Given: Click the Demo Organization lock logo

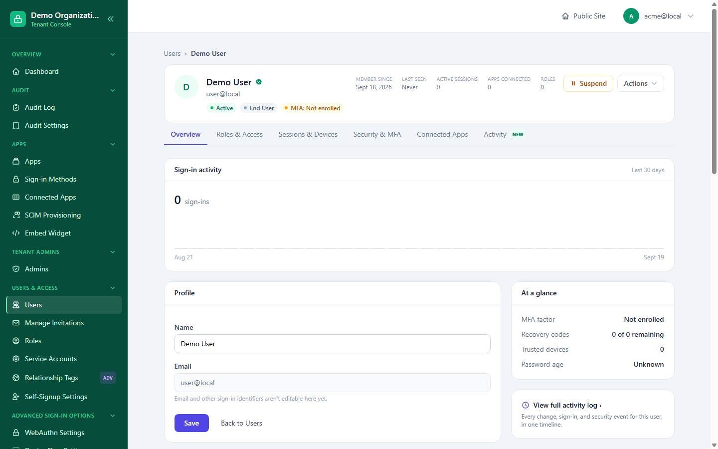Looking at the screenshot, I should click(x=18, y=19).
